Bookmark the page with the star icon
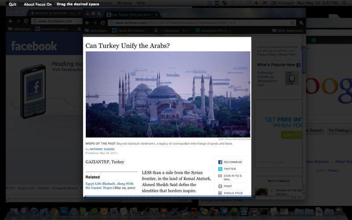 [x=292, y=23]
